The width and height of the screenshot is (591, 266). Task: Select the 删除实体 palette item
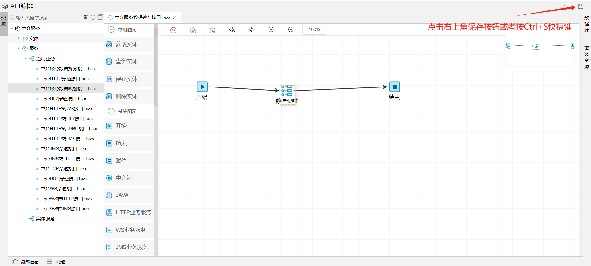pos(129,96)
